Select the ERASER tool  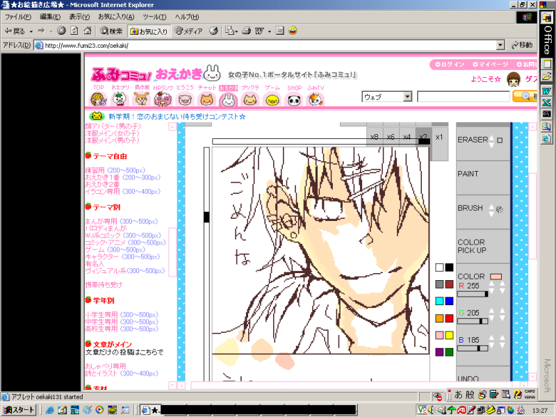click(x=473, y=140)
